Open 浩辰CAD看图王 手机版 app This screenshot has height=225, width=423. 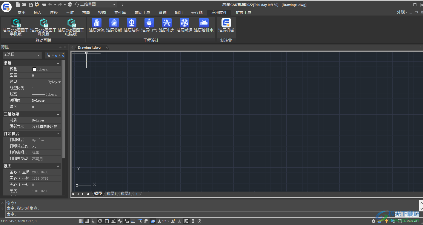tap(16, 27)
